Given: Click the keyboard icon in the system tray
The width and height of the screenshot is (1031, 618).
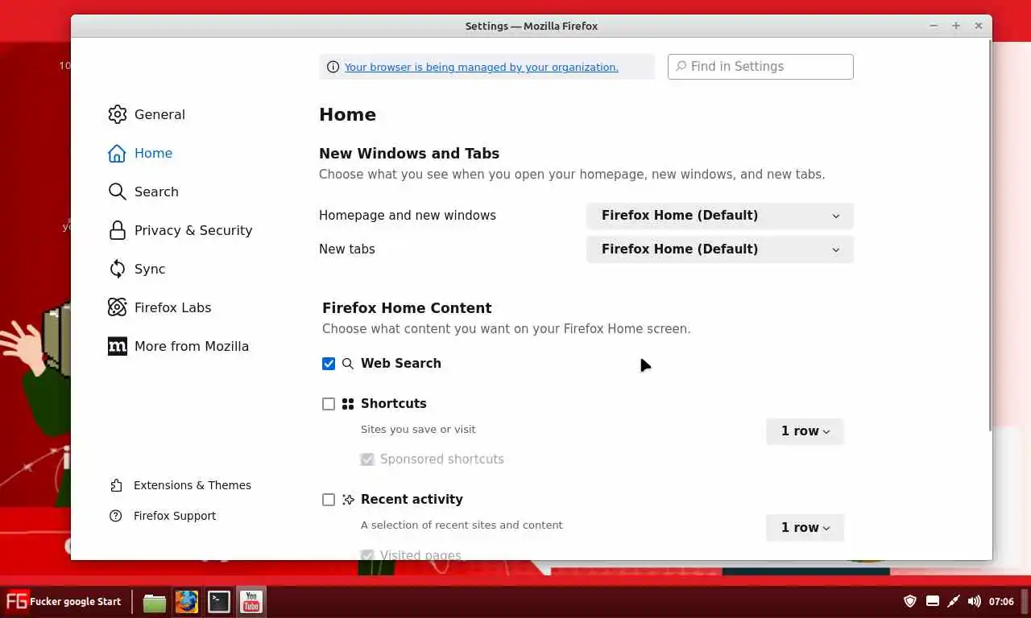Looking at the screenshot, I should [x=932, y=601].
